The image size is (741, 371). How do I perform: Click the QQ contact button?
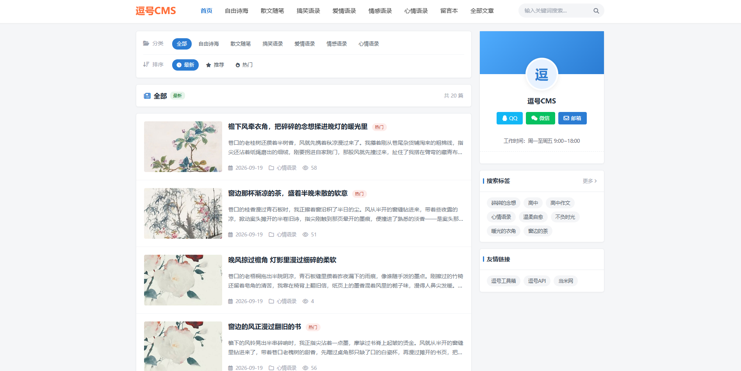[509, 118]
